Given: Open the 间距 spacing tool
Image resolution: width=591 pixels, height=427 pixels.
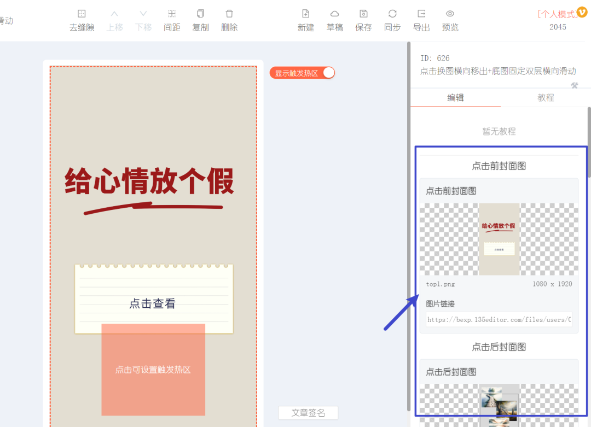Looking at the screenshot, I should (x=172, y=14).
